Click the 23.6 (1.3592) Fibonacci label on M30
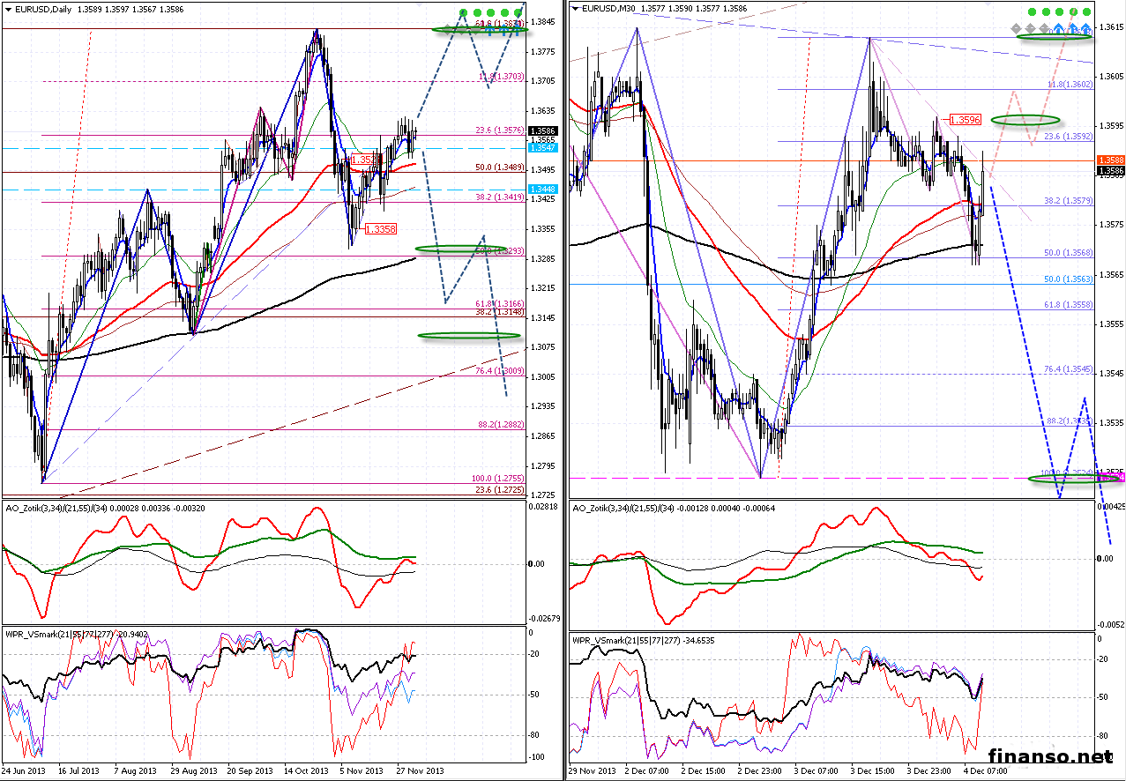 coord(1068,137)
